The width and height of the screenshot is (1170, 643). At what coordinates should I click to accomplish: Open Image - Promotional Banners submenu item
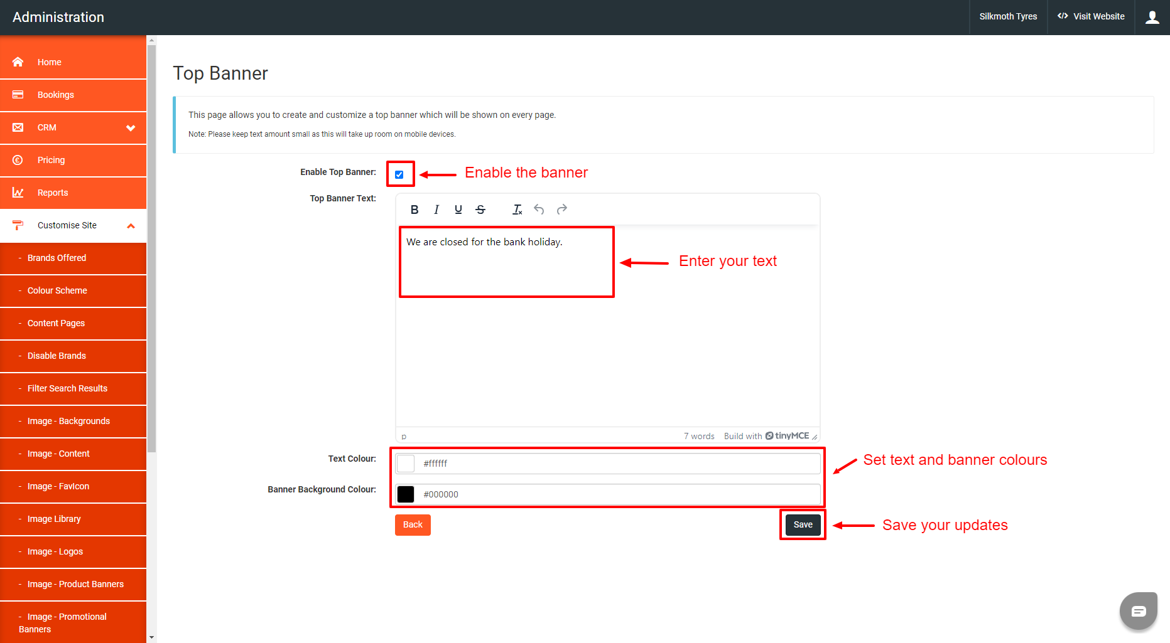click(x=73, y=622)
